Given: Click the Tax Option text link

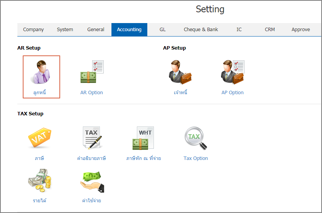Looking at the screenshot, I should coord(196,158).
